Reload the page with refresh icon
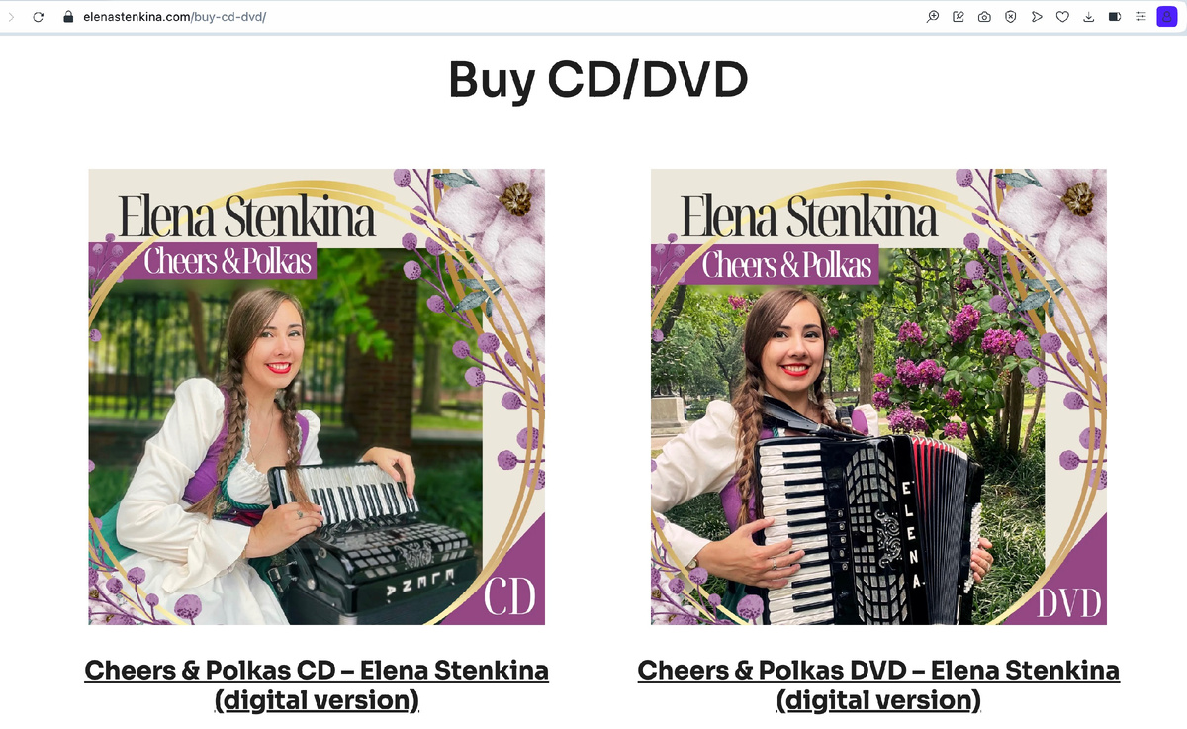Image resolution: width=1187 pixels, height=729 pixels. [x=39, y=17]
